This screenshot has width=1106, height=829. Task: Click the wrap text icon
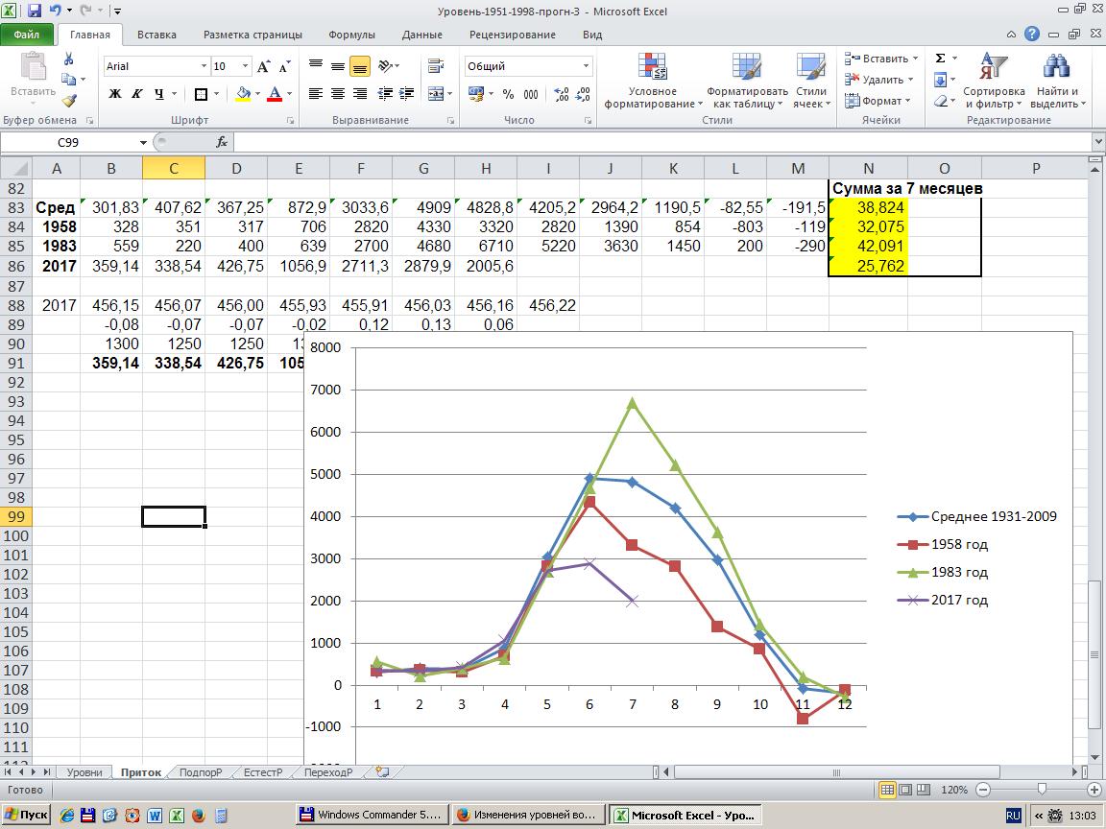[436, 66]
